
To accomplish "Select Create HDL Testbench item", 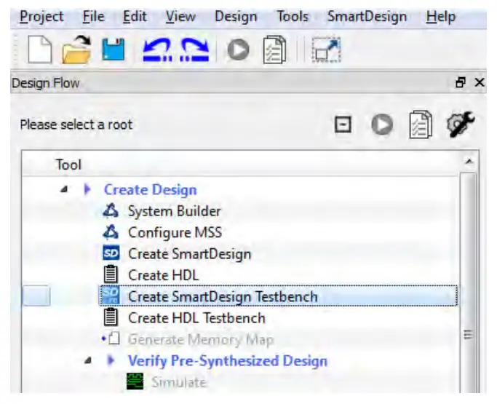I will (x=196, y=318).
